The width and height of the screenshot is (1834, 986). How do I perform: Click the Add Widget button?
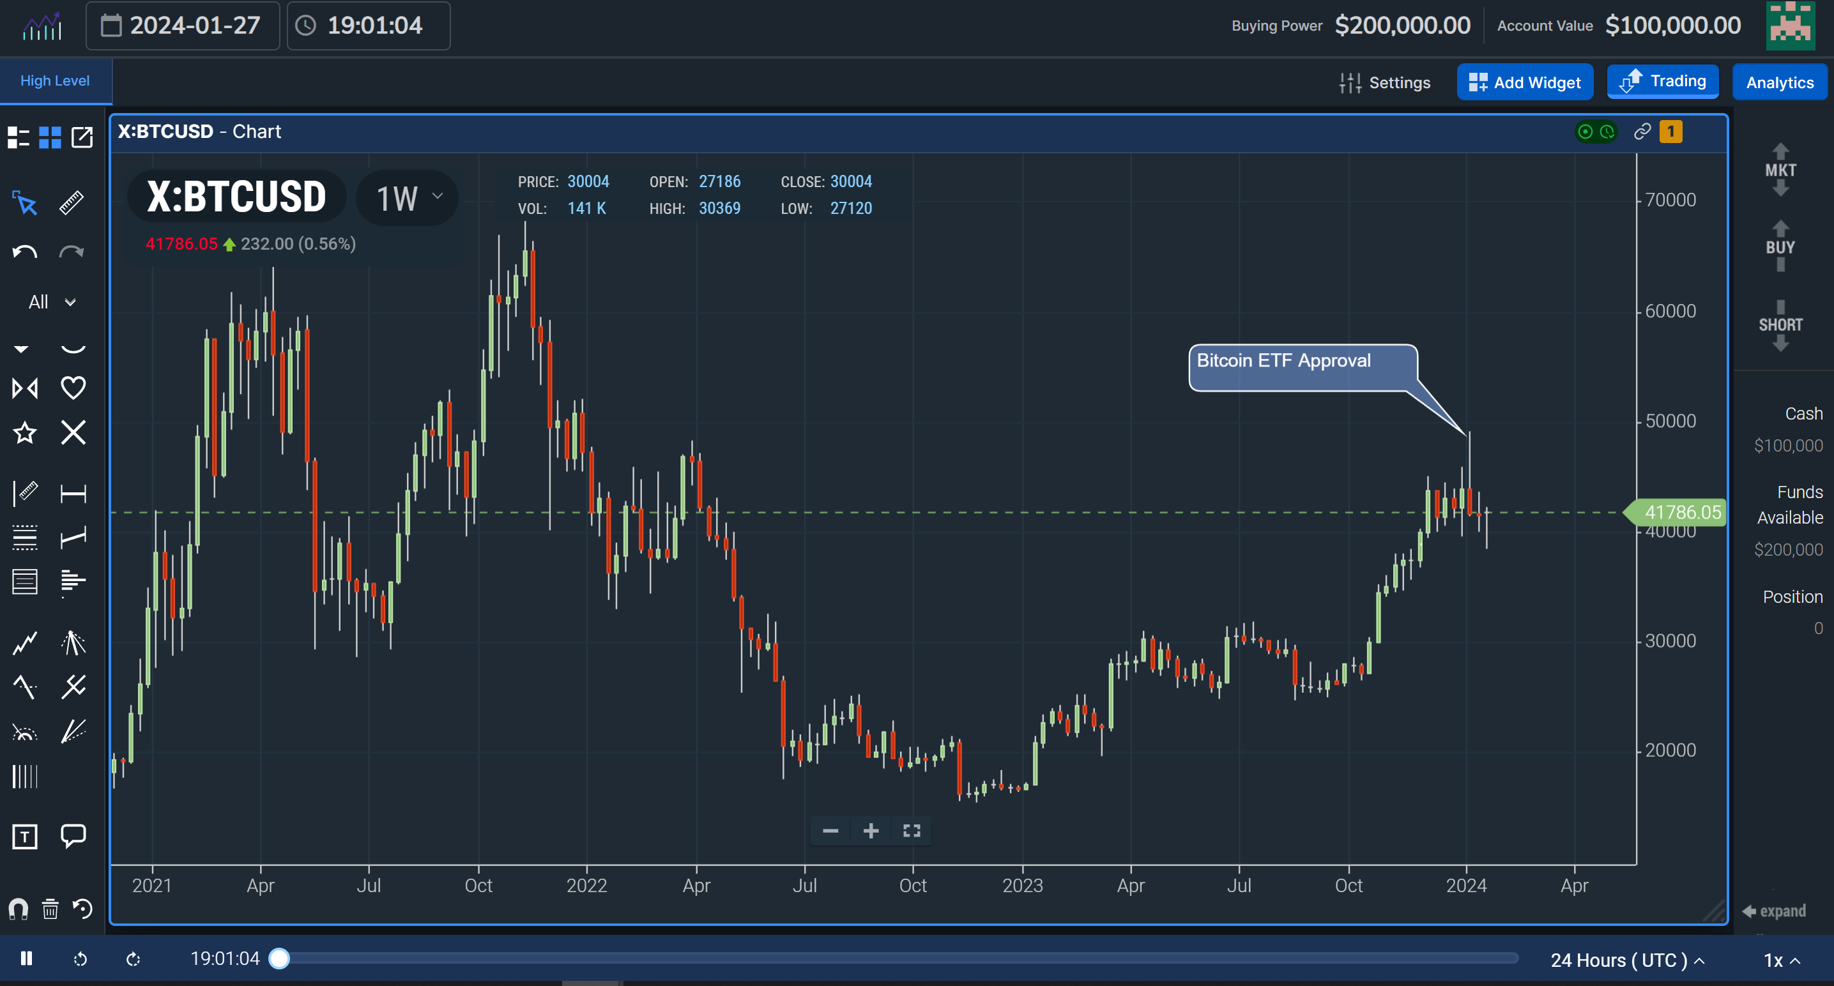coord(1525,82)
